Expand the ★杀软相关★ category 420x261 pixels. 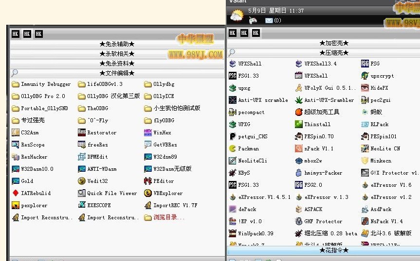point(117,54)
